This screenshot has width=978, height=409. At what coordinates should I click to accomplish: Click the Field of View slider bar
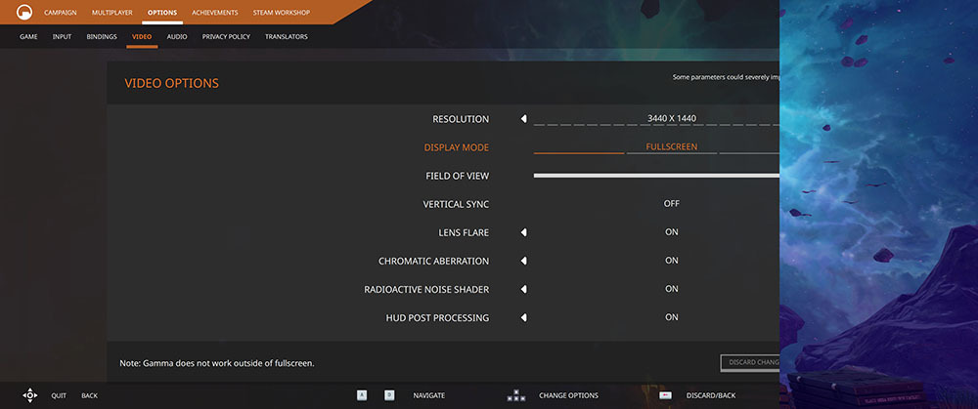pyautogui.click(x=656, y=176)
